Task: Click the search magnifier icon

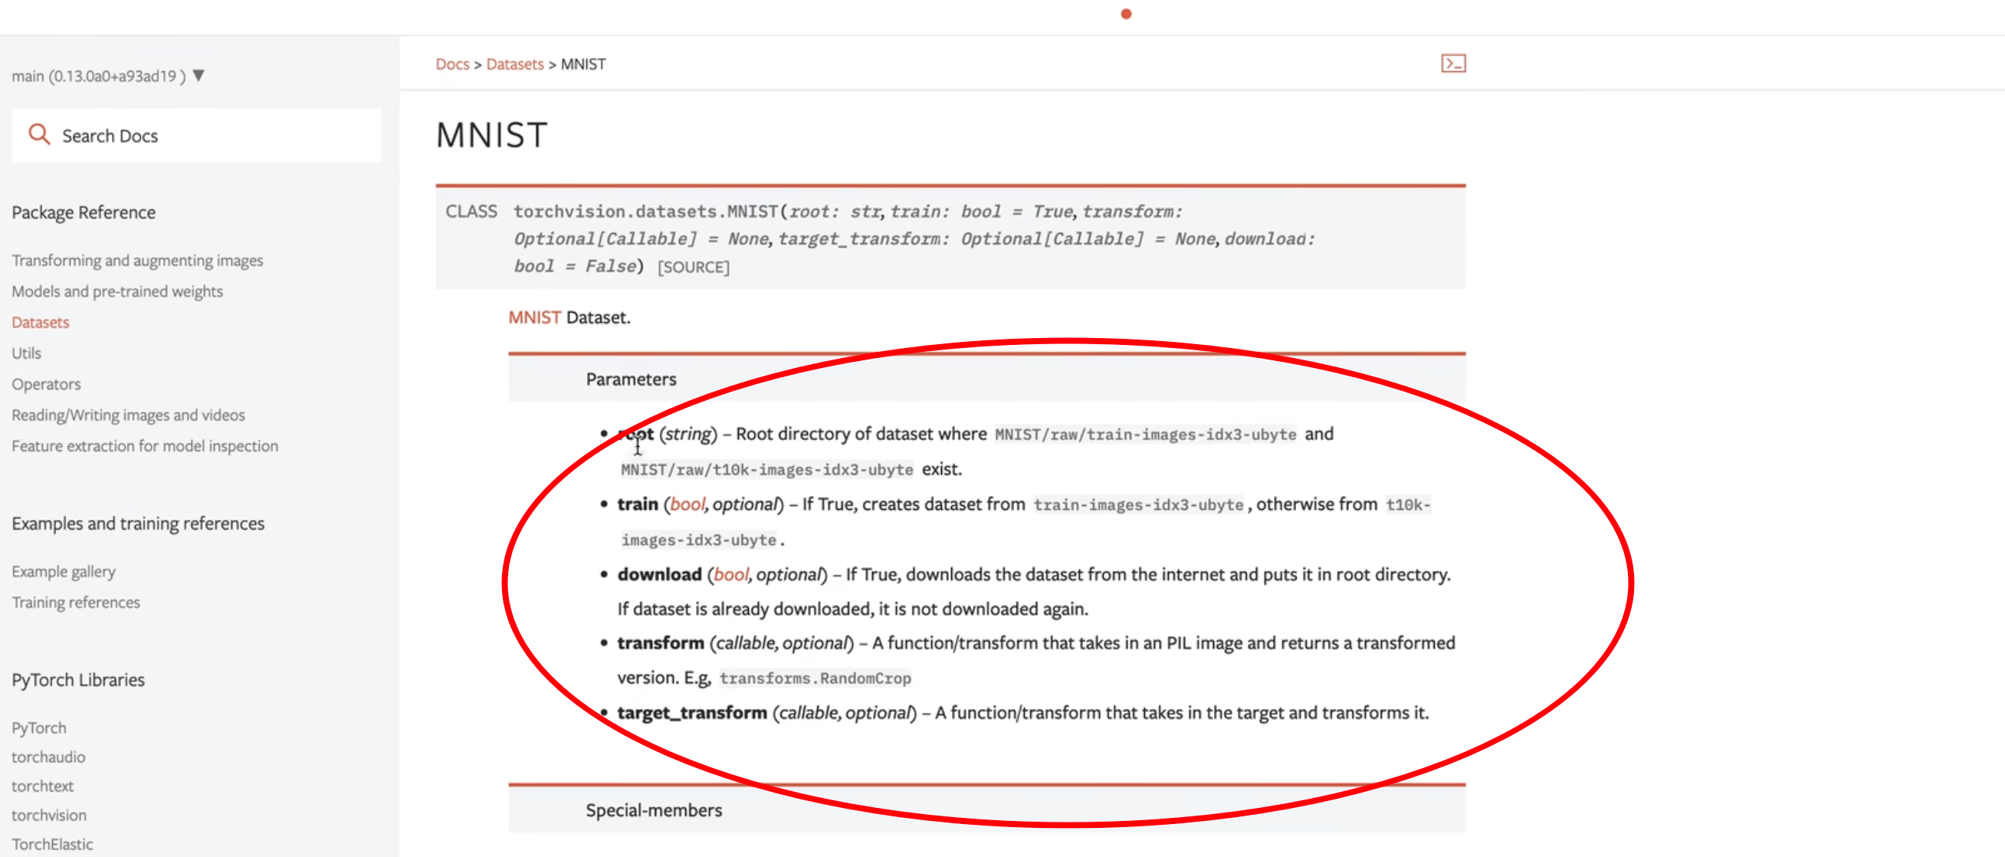Action: (x=39, y=135)
